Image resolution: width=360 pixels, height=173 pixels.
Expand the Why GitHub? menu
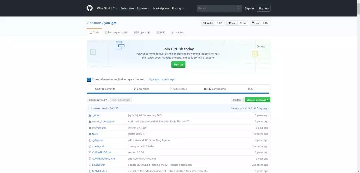(107, 8)
